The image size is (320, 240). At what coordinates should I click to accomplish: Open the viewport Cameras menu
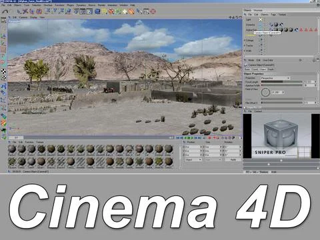[23, 17]
